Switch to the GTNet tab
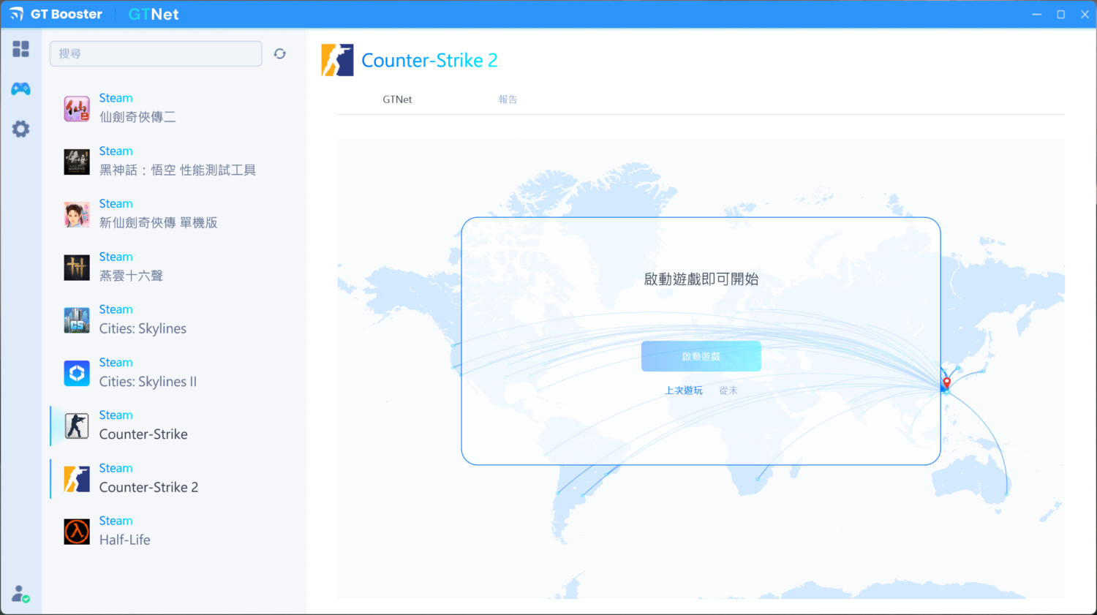This screenshot has width=1097, height=615. click(x=397, y=99)
